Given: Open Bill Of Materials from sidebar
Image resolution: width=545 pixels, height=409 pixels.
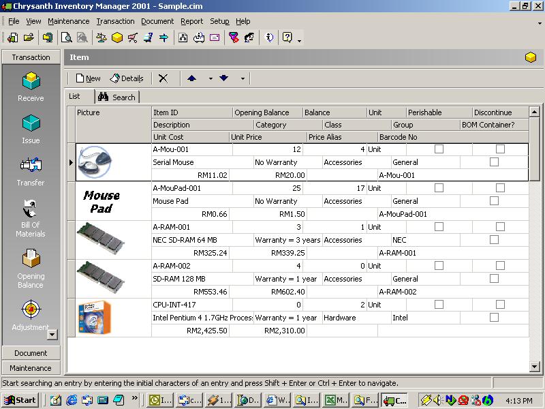Looking at the screenshot, I should click(31, 208).
